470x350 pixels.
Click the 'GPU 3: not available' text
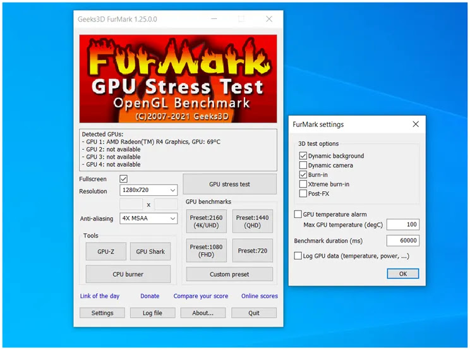111,157
